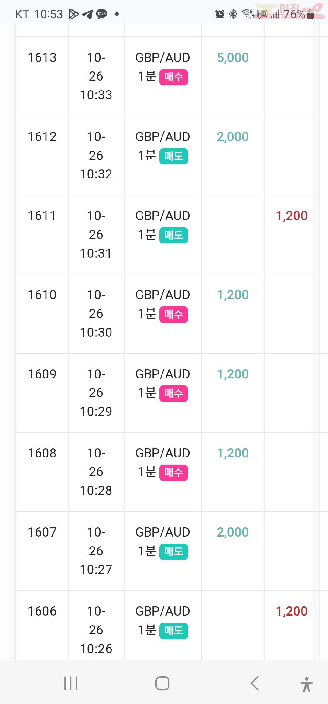Tap the 매수 badge in row 1609

(x=174, y=394)
